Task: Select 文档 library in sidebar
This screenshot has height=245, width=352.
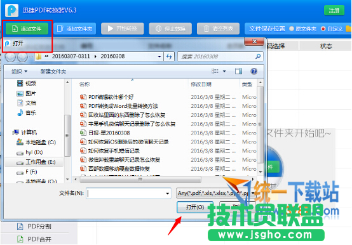Action: (x=27, y=103)
